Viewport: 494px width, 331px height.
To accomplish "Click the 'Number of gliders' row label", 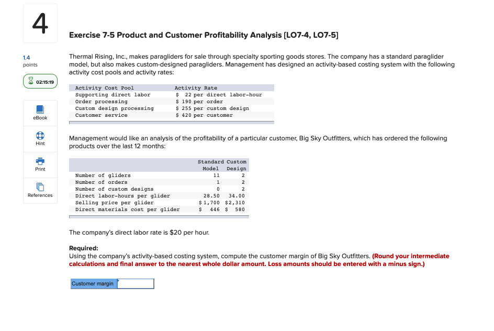I will [103, 175].
